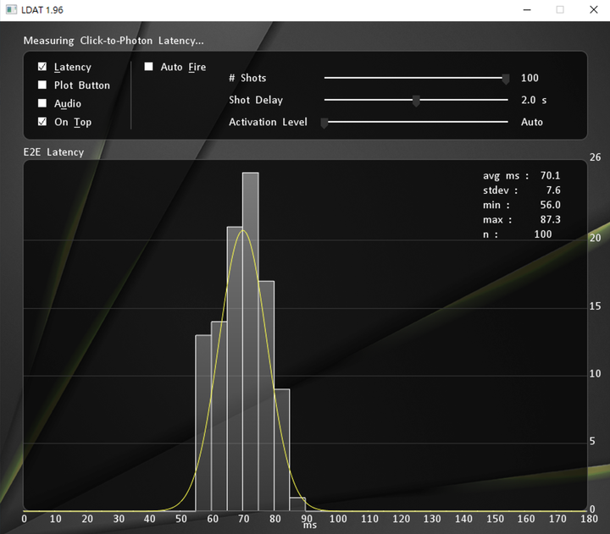Screen dimensions: 610x534
Task: Click the 'Measuring Click-to-Photon Latency...' status text
Action: 114,41
